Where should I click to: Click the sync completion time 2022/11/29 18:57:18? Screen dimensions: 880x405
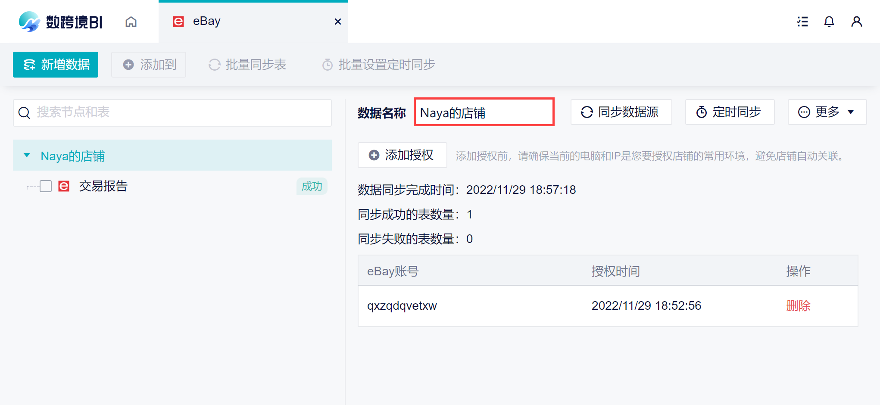(521, 190)
